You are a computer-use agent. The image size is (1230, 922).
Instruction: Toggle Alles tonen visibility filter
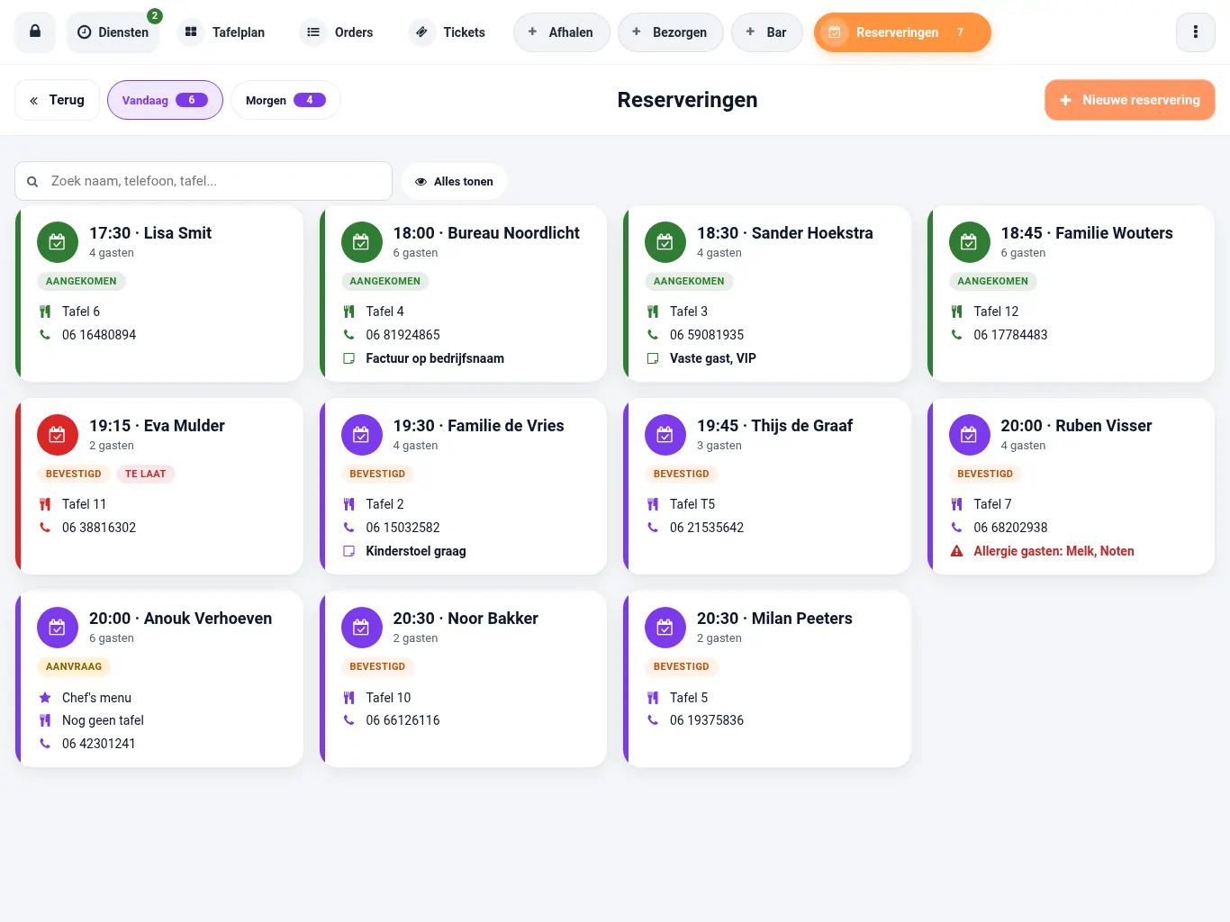(454, 181)
